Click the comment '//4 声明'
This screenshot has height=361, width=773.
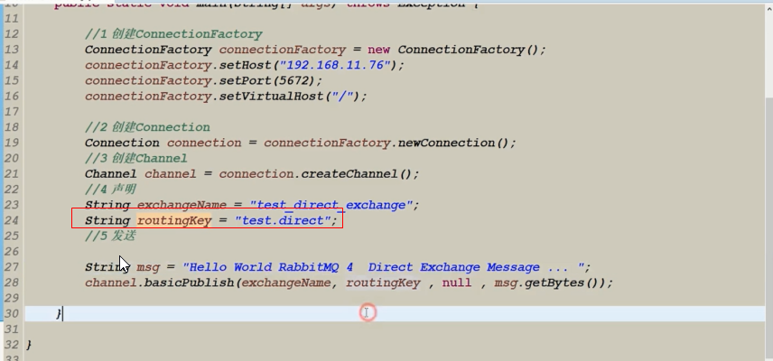click(110, 190)
